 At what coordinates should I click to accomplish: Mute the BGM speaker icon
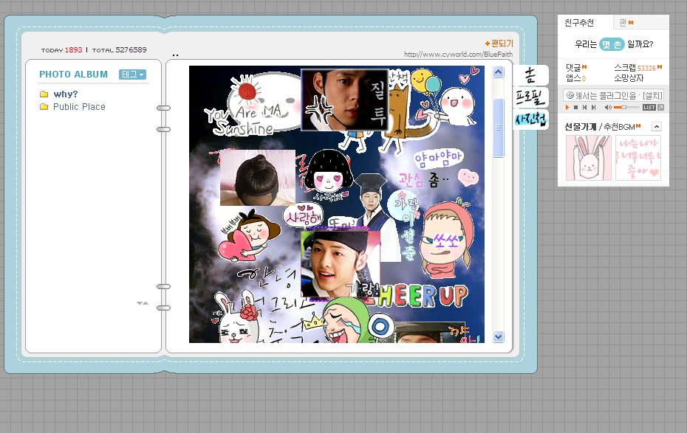[608, 107]
